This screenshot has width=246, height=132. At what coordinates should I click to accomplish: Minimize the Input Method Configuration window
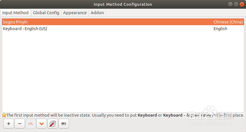click(x=230, y=4)
